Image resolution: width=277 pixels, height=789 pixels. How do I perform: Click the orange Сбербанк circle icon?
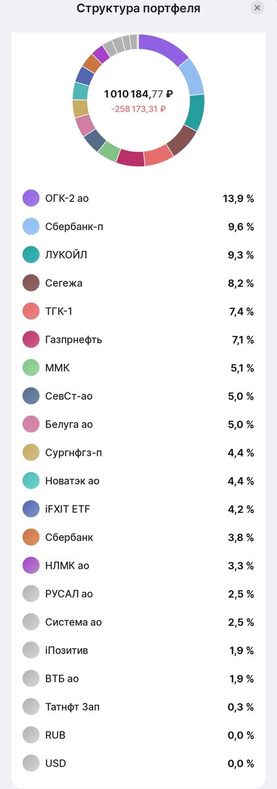(31, 537)
